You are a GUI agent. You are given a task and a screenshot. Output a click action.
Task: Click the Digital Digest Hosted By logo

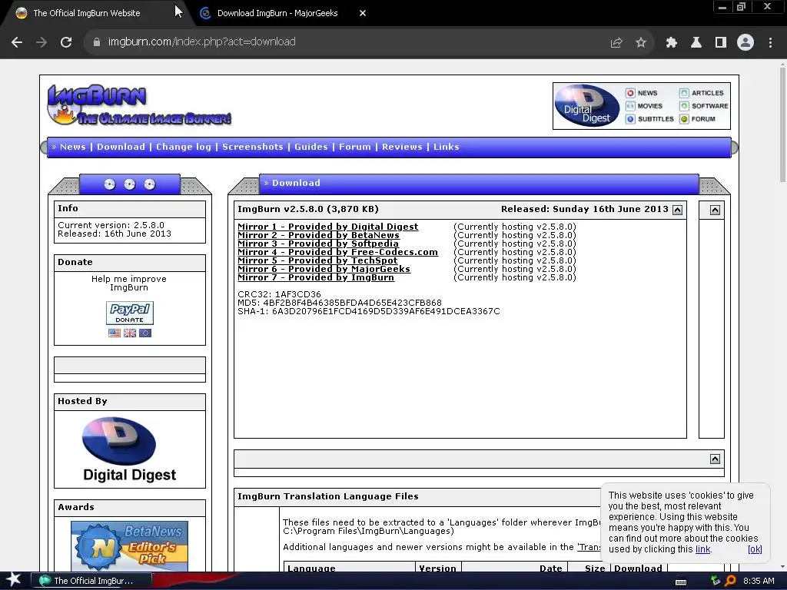coord(129,449)
